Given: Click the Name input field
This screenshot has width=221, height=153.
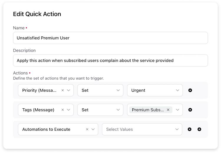Looking at the screenshot, I should click(110, 38).
